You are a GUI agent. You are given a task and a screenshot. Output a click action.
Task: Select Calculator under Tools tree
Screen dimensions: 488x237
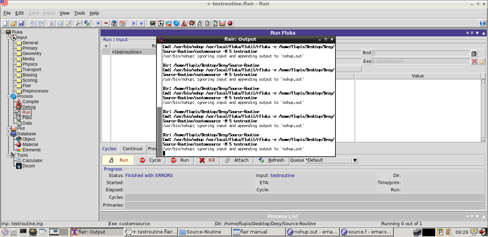click(x=33, y=161)
